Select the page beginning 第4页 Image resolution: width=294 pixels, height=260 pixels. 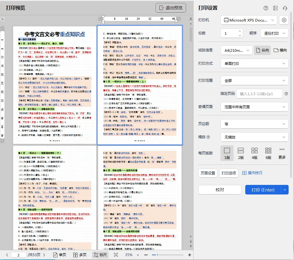[54, 198]
